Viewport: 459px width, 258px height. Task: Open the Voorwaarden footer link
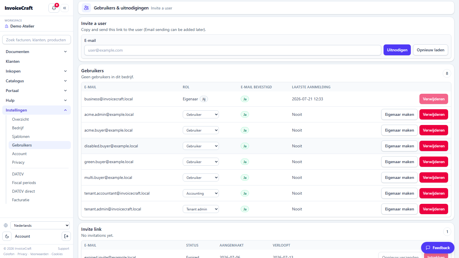pos(39,254)
